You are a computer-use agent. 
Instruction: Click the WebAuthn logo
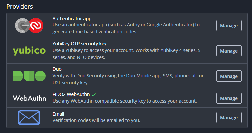[x=29, y=98]
